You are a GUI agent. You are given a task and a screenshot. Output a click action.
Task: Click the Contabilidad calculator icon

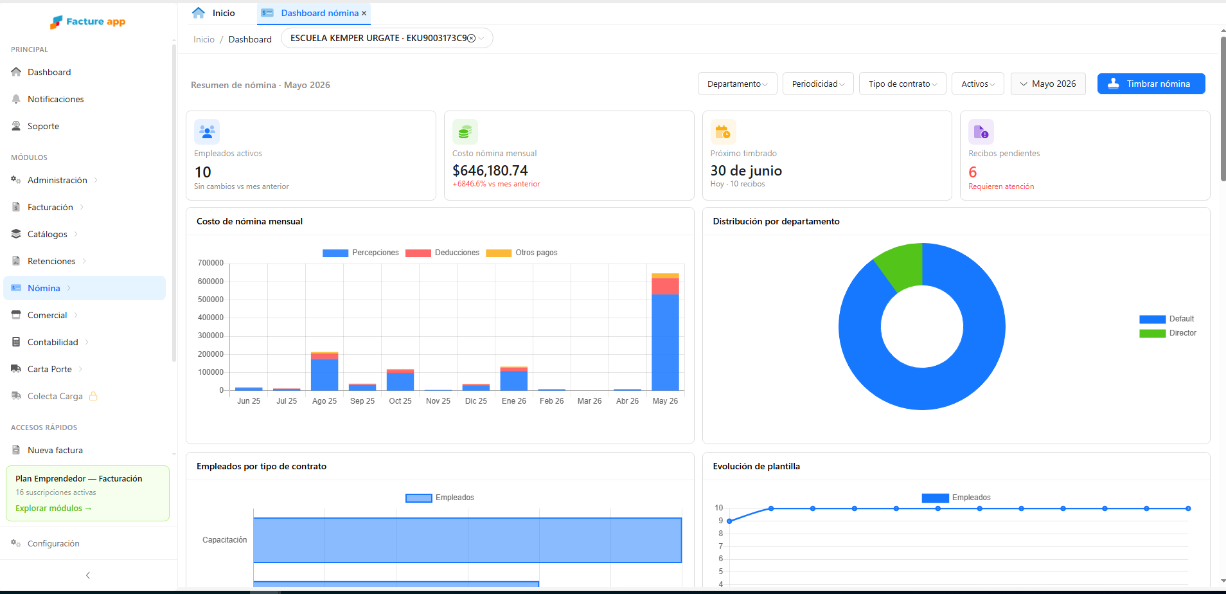(16, 342)
